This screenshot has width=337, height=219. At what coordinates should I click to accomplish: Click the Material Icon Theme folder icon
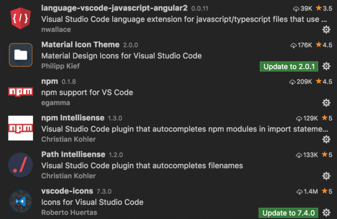[x=21, y=55]
